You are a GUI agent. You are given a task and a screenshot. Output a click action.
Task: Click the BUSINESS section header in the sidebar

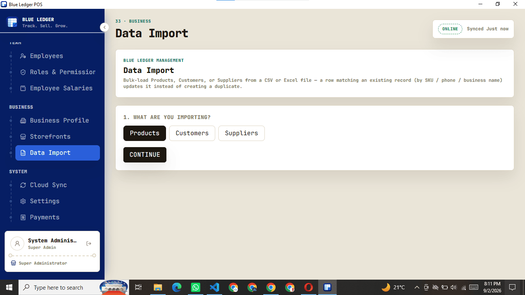coord(21,107)
